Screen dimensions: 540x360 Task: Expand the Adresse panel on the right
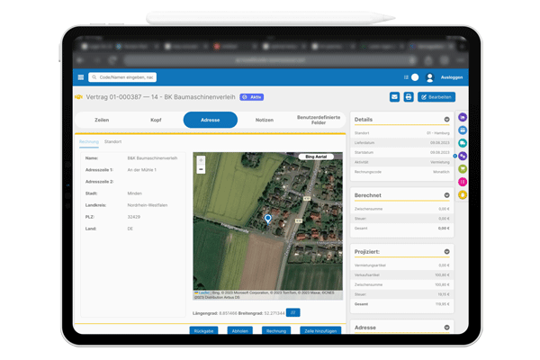pos(446,328)
